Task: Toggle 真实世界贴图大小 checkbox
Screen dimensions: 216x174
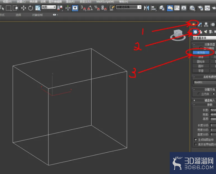Action: tap(195, 144)
